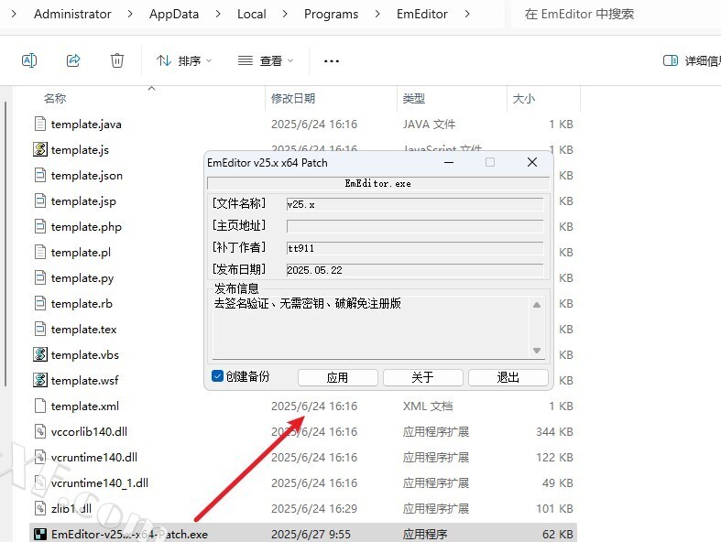Viewport: 721px width, 542px height.
Task: Expand chevron between Local and Programs
Action: [285, 14]
